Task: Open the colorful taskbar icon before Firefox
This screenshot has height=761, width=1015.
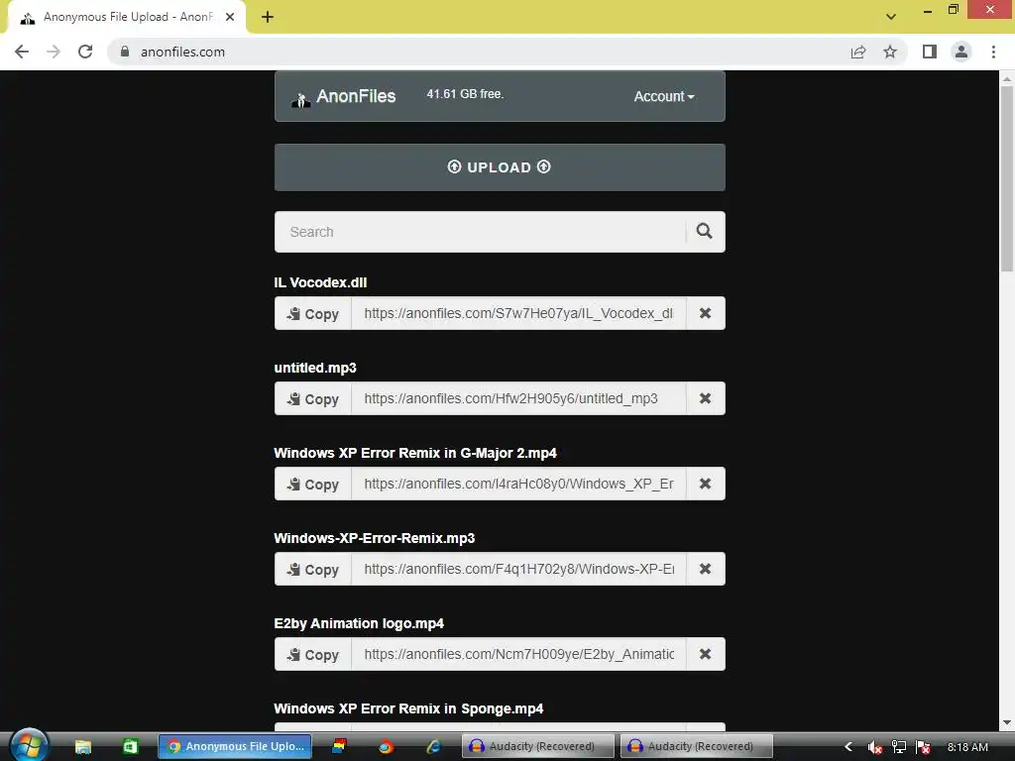Action: pyautogui.click(x=339, y=746)
